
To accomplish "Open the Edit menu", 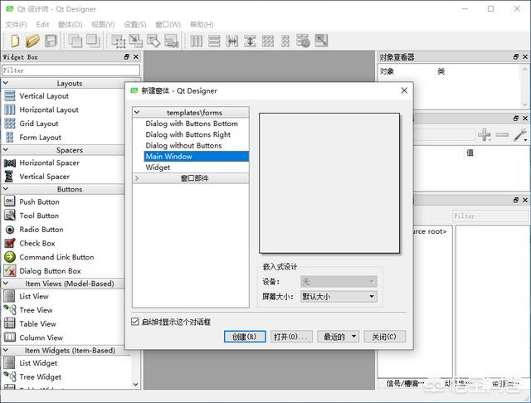I will pos(42,24).
